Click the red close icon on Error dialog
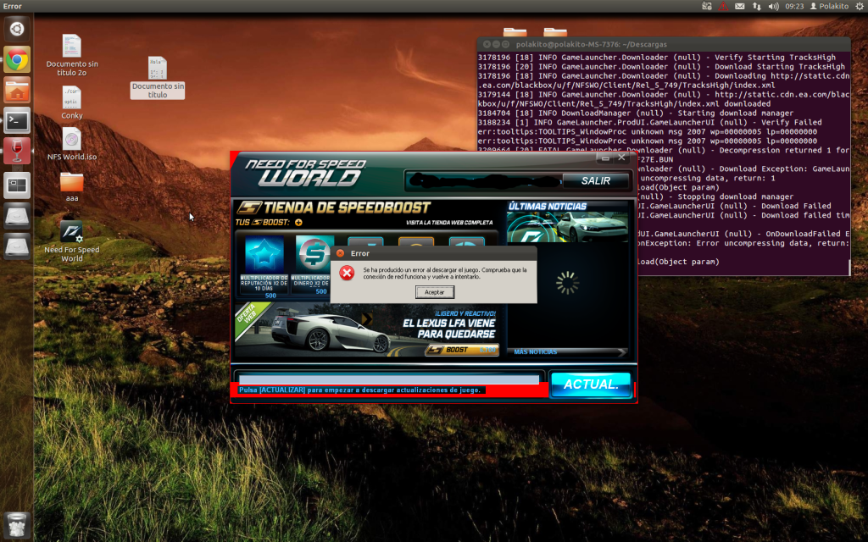This screenshot has width=868, height=542. (340, 253)
